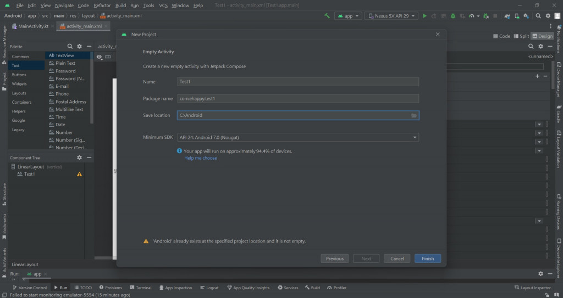Open the Minimum SDK API 24 dropdown
The width and height of the screenshot is (563, 298).
(x=298, y=137)
